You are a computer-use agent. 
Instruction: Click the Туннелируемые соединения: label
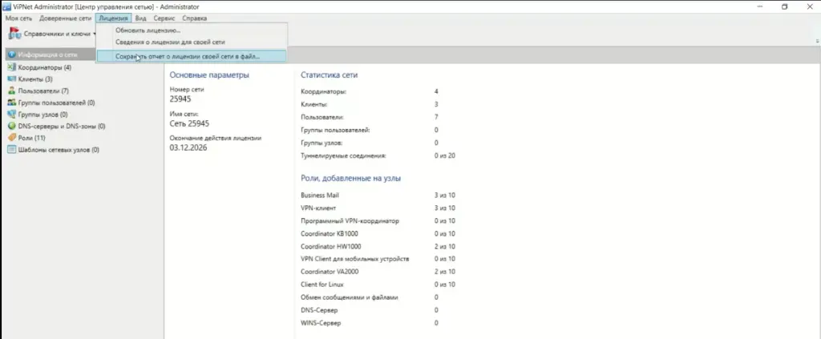pyautogui.click(x=343, y=156)
